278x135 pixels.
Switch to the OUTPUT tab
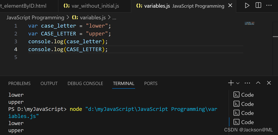49,83
